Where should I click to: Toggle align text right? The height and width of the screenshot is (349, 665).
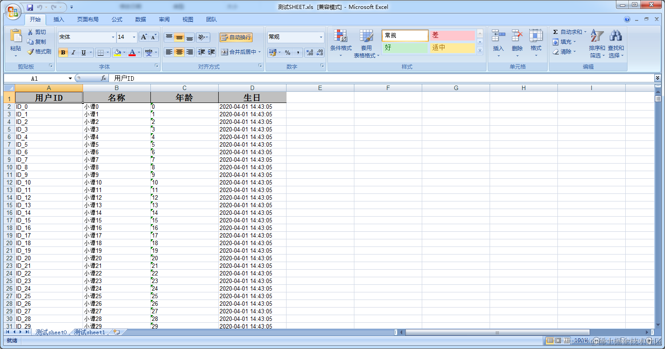[x=190, y=52]
